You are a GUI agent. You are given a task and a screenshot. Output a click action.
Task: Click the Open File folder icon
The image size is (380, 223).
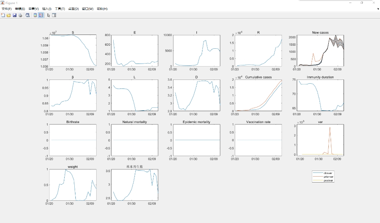tap(9, 15)
